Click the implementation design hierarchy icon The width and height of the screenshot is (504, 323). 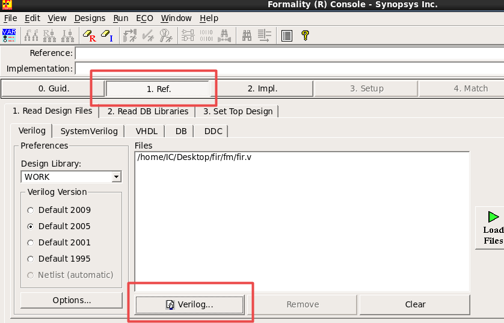[67, 35]
